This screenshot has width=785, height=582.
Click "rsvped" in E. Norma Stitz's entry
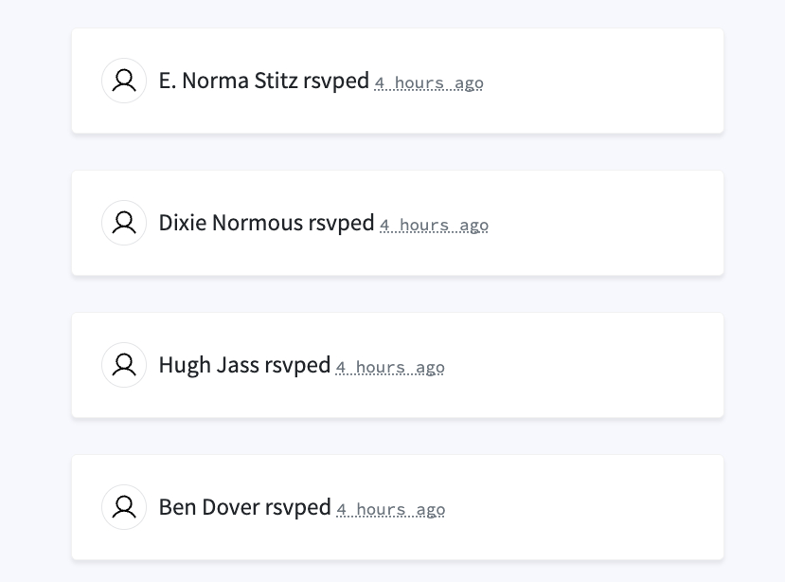point(336,82)
